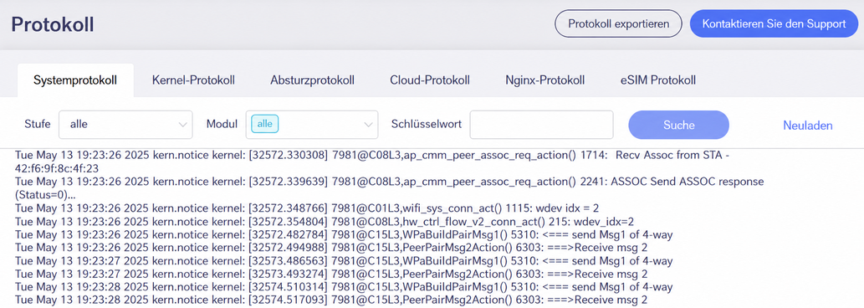
Task: Select the Absturzprotokoll tab
Action: (x=313, y=80)
